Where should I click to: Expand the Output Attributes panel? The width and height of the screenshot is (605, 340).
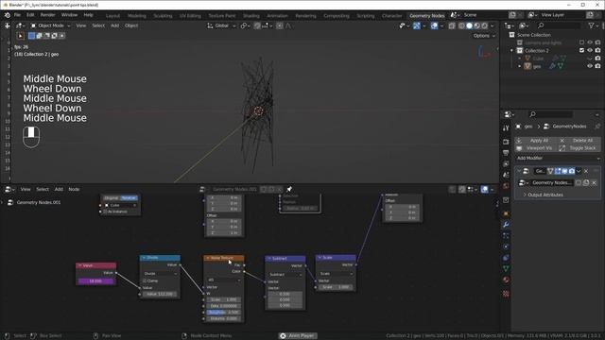pos(543,195)
